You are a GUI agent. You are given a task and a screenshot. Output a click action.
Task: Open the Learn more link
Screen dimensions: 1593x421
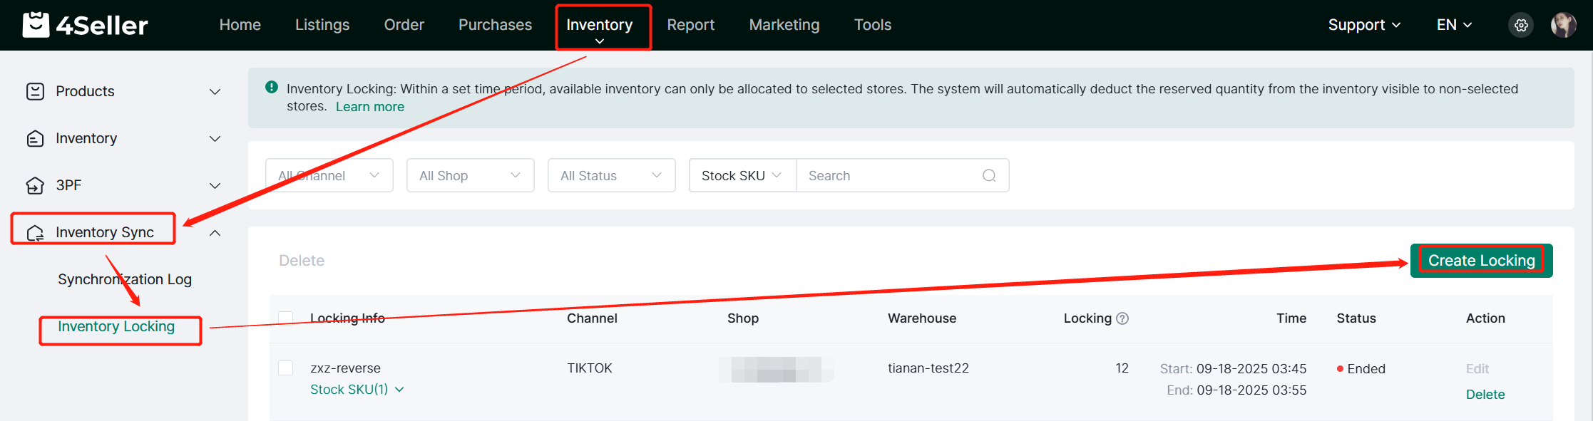pyautogui.click(x=369, y=107)
